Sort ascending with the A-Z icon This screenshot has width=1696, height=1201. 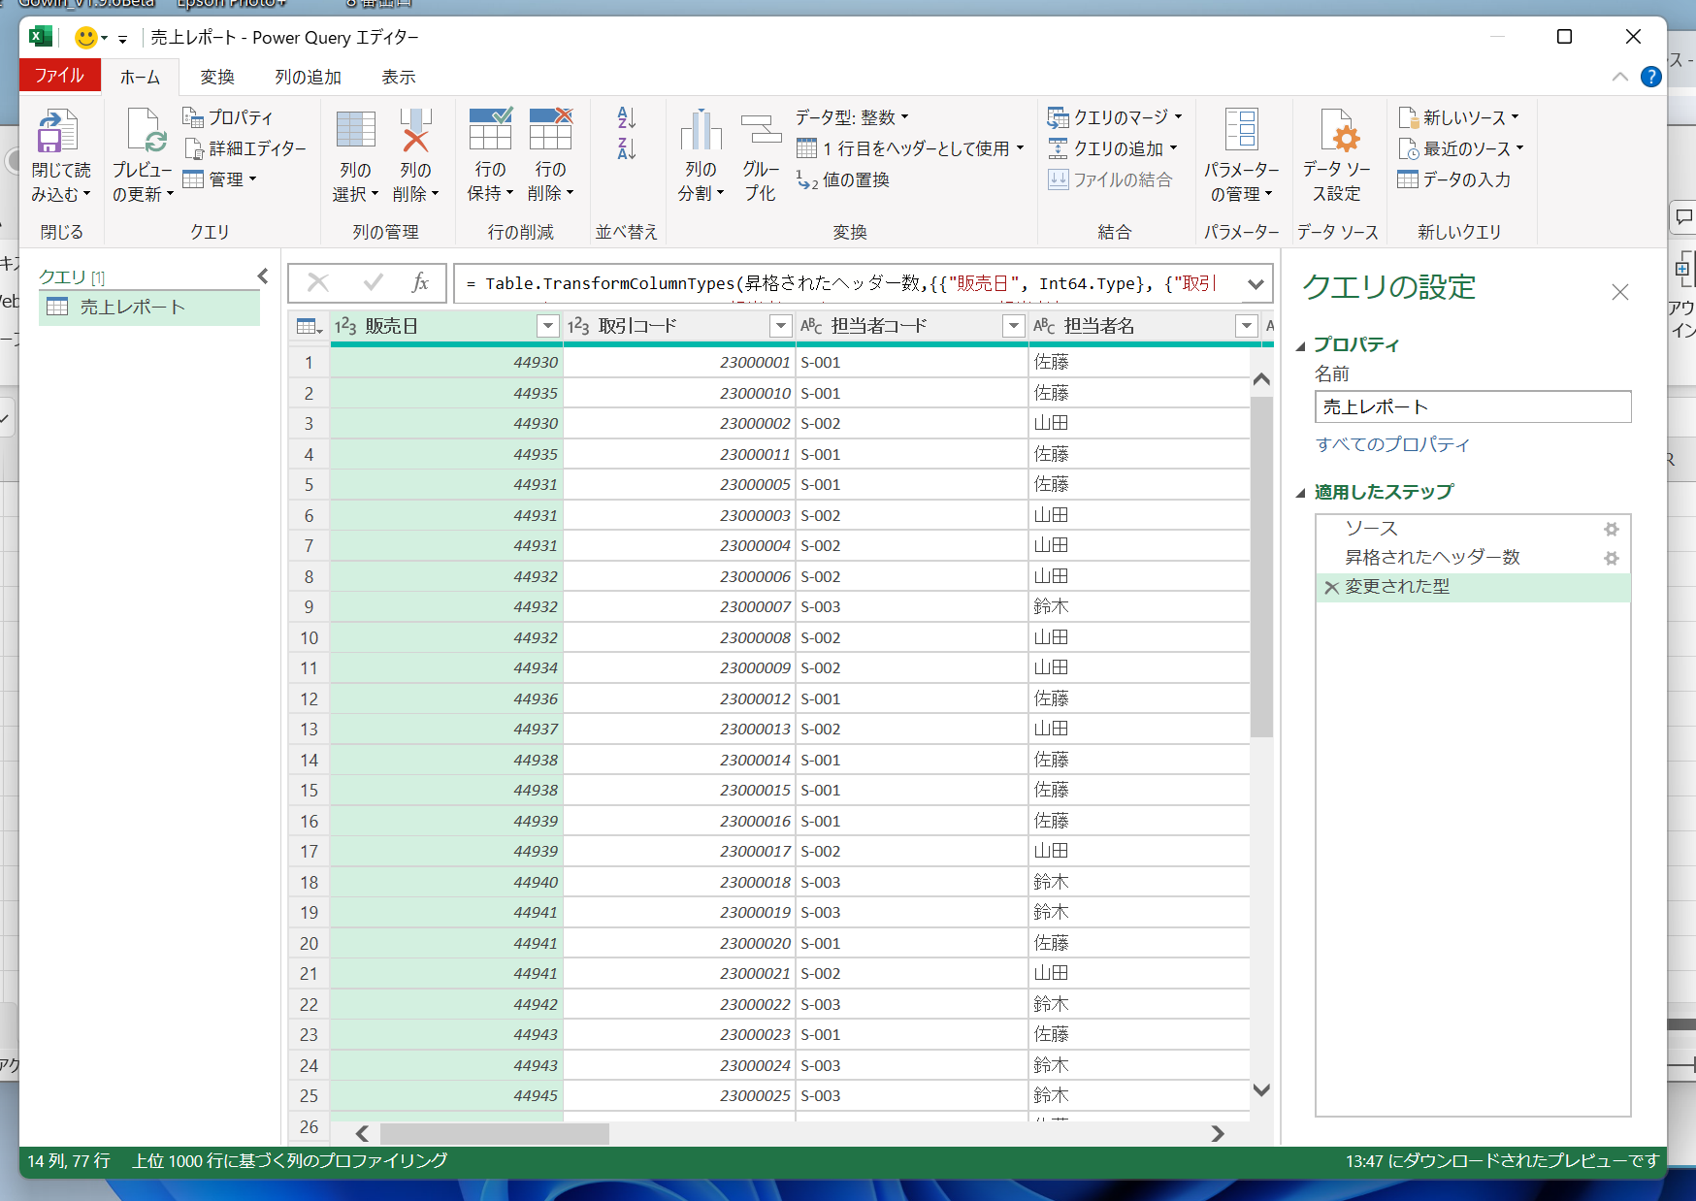click(x=627, y=118)
